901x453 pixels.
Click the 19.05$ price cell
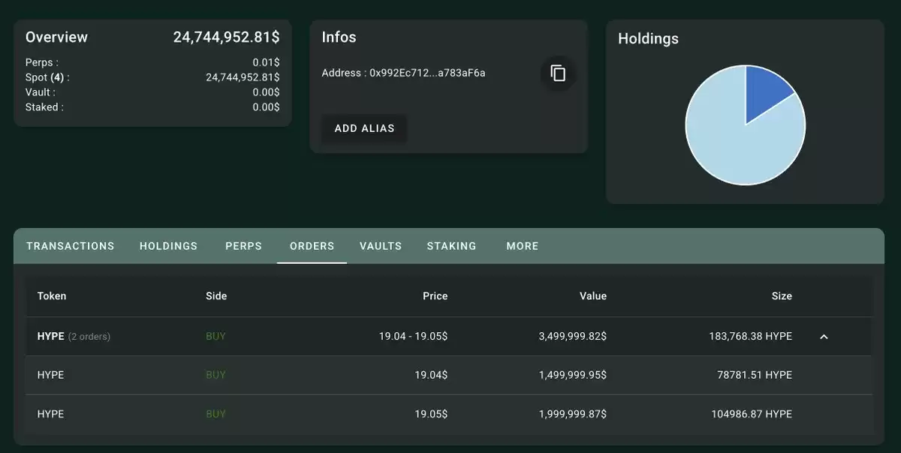[432, 414]
